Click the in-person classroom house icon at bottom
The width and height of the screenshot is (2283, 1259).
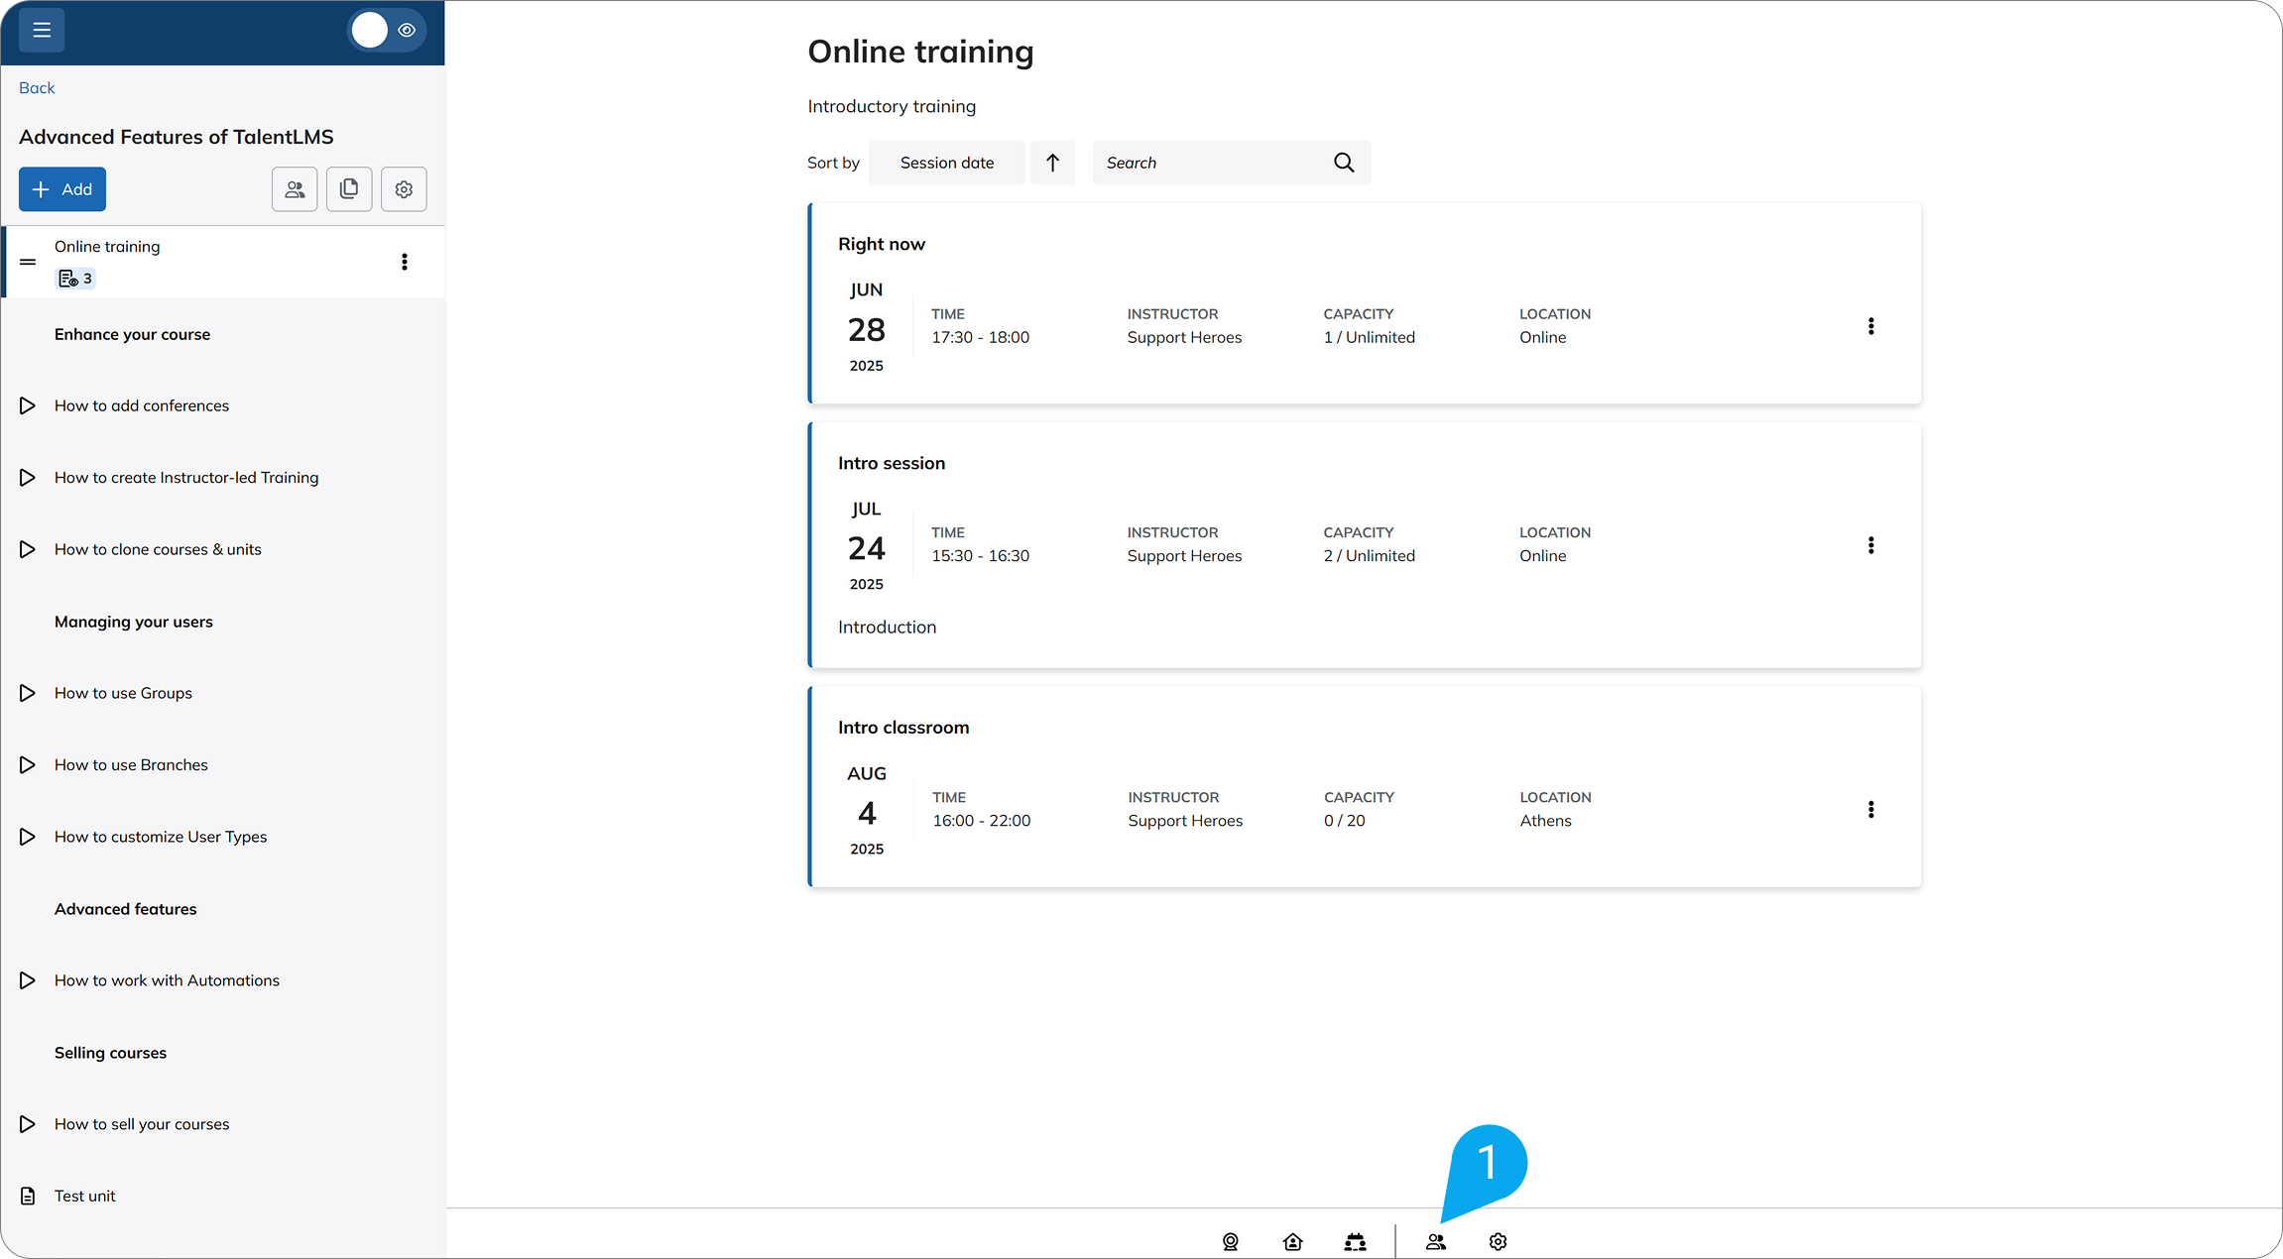coord(1292,1242)
